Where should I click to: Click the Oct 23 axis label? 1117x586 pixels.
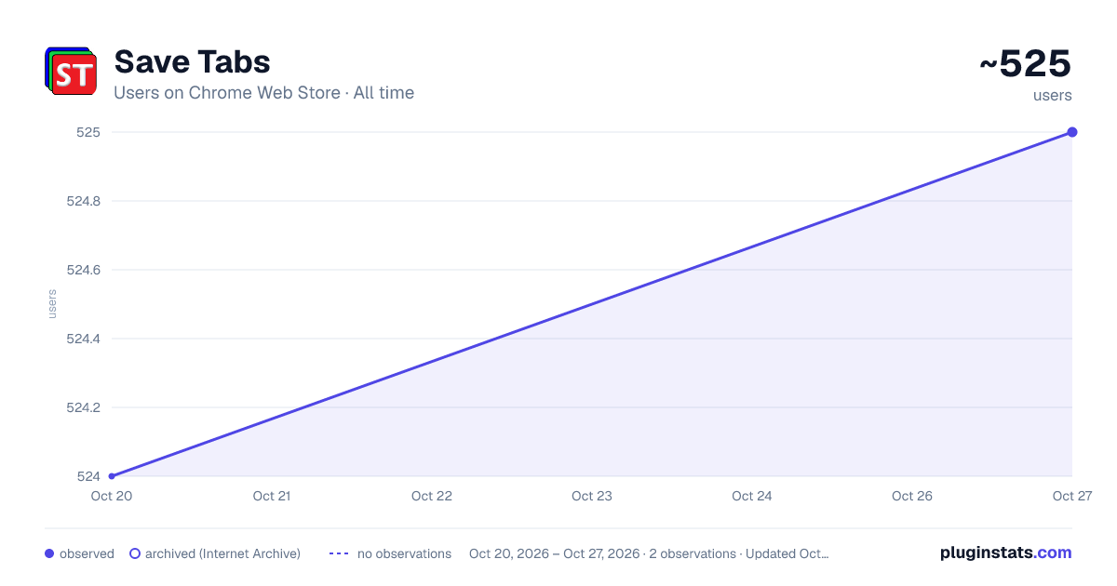[592, 496]
